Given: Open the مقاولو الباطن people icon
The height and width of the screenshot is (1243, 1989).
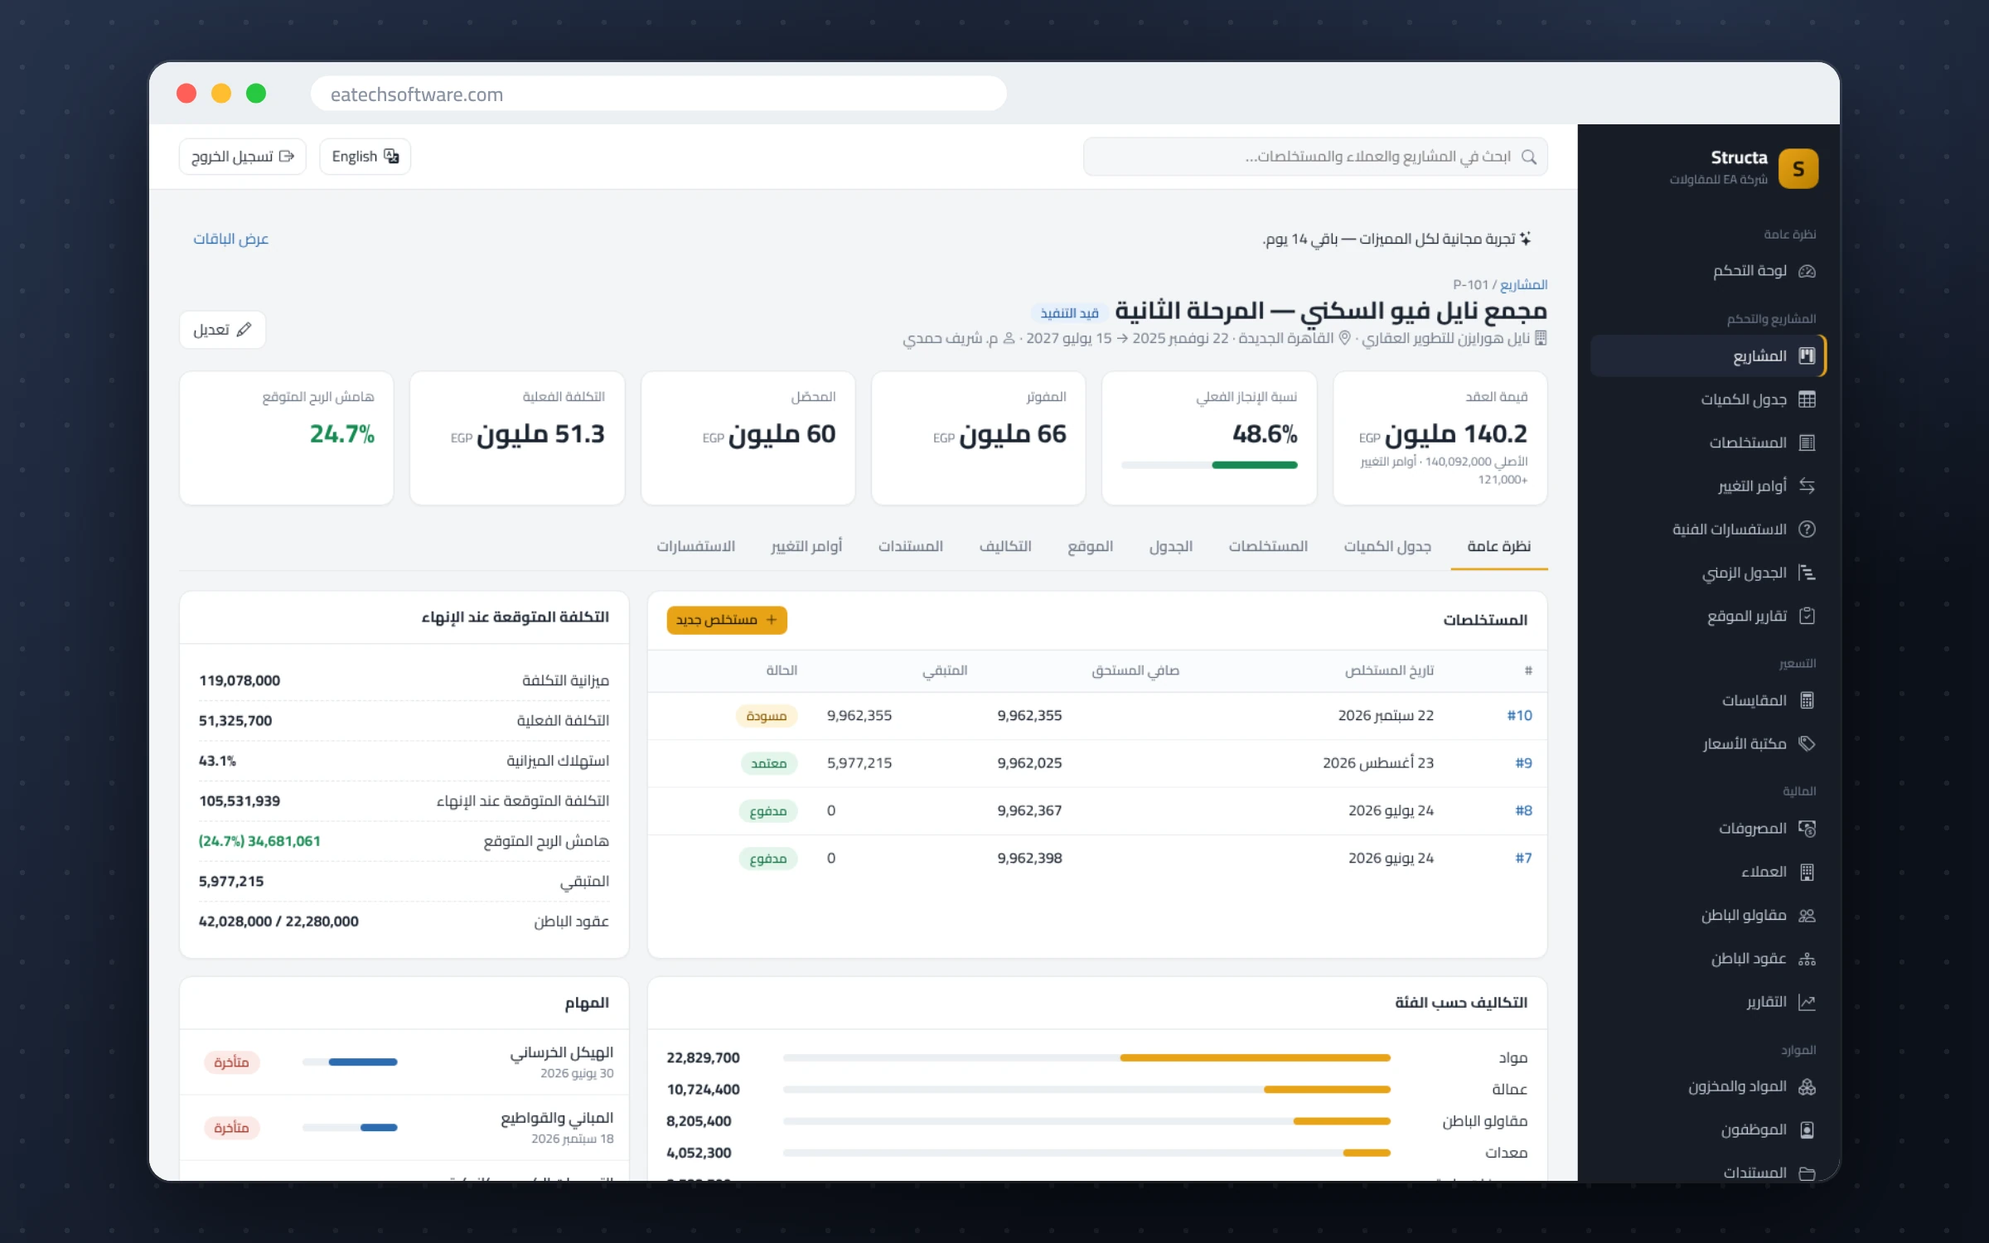Looking at the screenshot, I should tap(1807, 915).
